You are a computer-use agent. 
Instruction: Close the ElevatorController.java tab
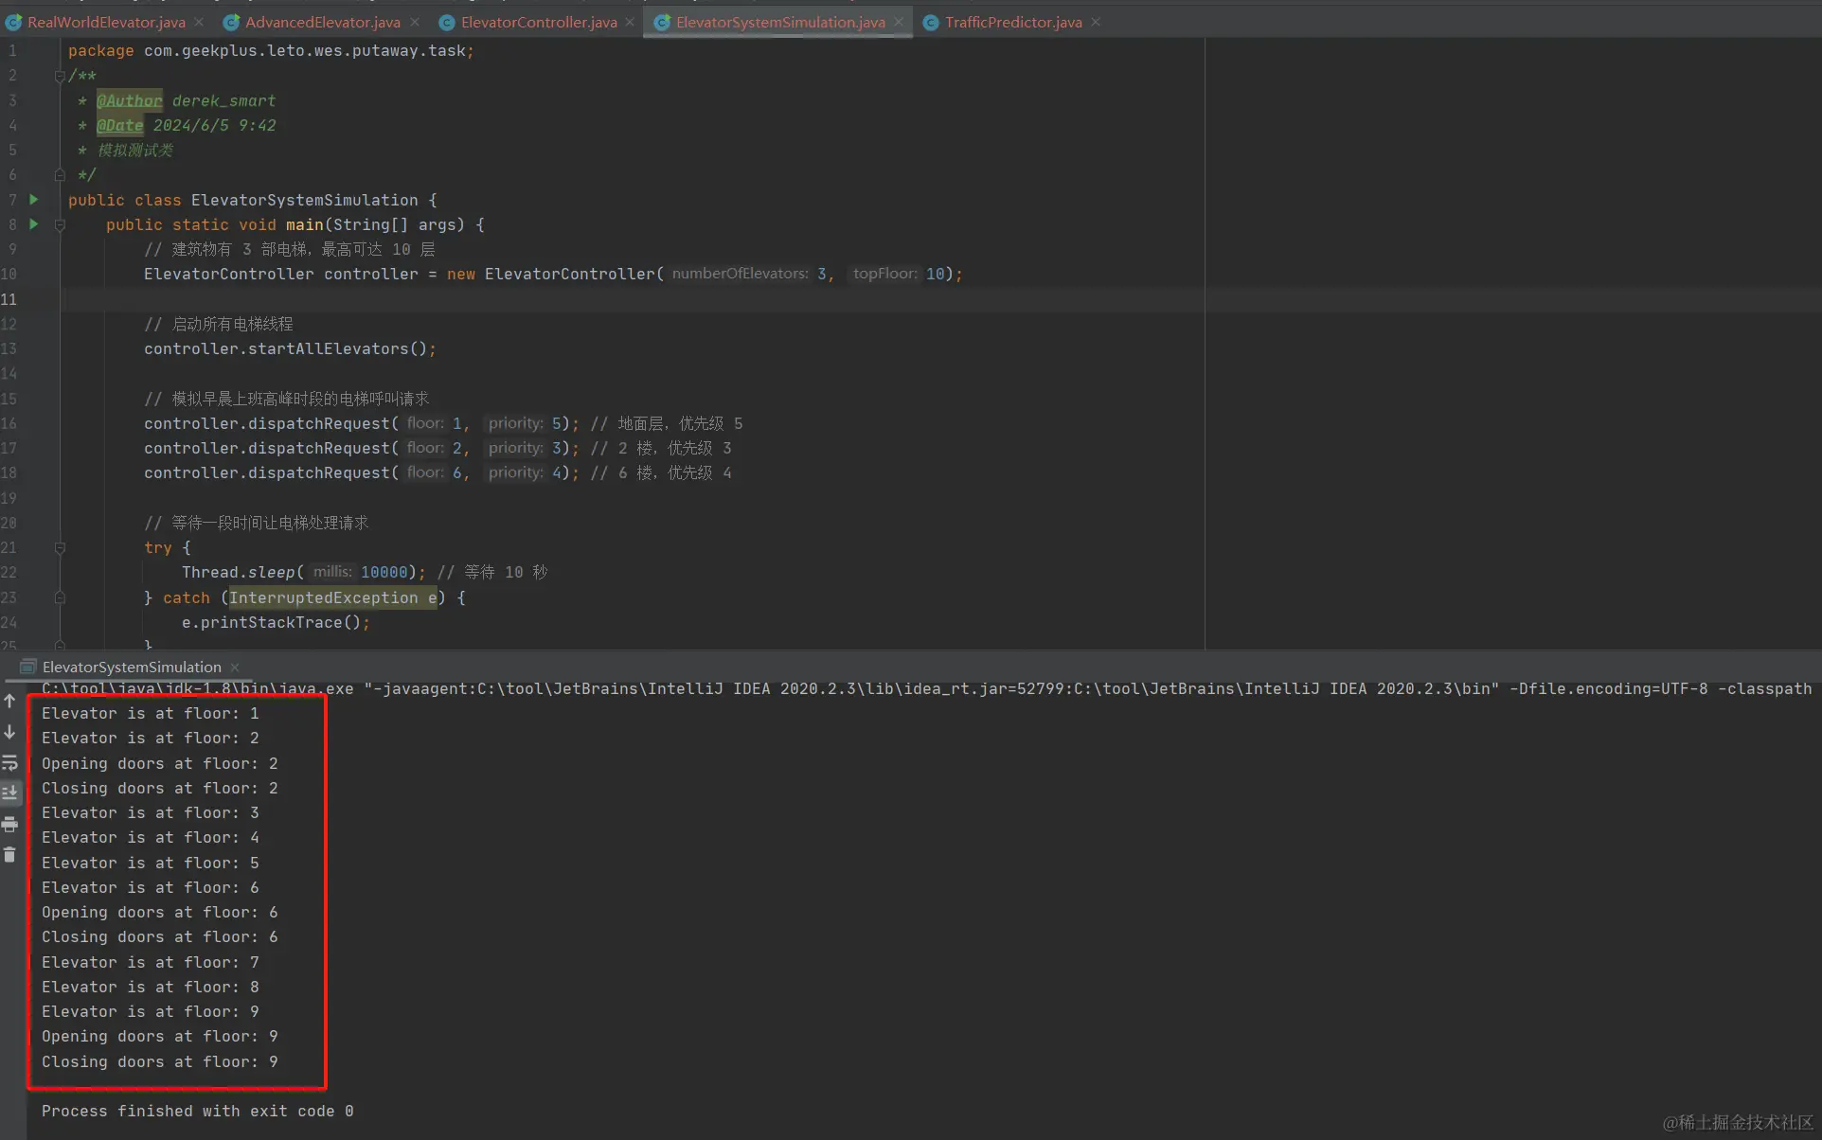pos(630,22)
